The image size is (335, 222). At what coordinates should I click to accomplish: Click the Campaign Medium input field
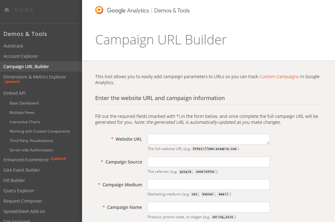point(209,184)
